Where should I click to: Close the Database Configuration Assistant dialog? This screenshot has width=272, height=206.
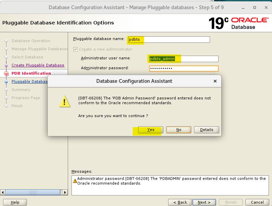(x=215, y=81)
